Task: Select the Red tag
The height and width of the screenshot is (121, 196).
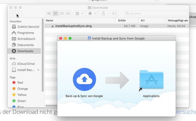Action: coord(17,83)
